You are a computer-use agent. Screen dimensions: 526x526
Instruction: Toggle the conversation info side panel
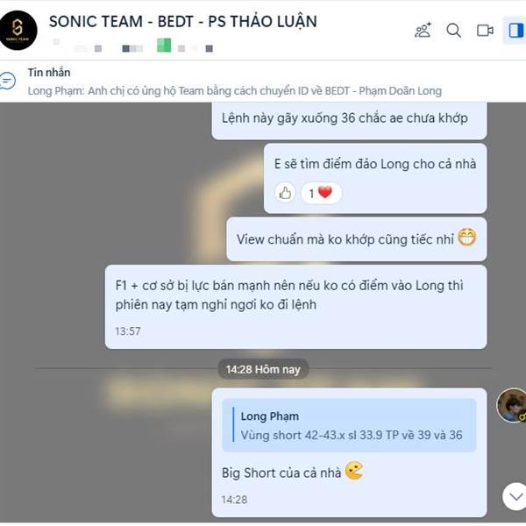[515, 31]
